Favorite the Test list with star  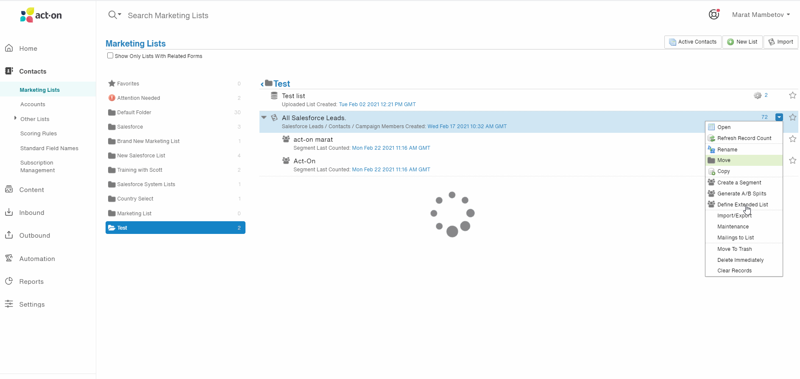click(x=792, y=96)
